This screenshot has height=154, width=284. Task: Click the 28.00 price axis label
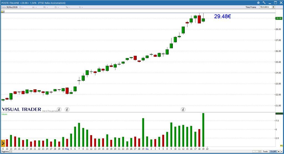click(x=278, y=29)
